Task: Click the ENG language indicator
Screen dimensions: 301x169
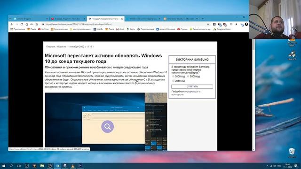Action: point(279,166)
